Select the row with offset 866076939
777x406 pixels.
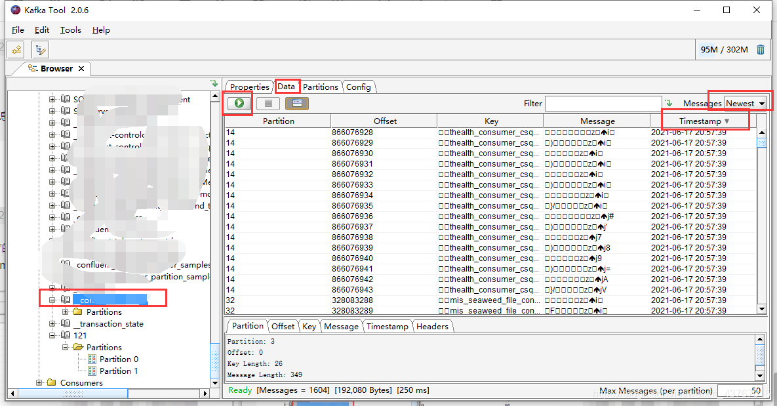click(490, 248)
